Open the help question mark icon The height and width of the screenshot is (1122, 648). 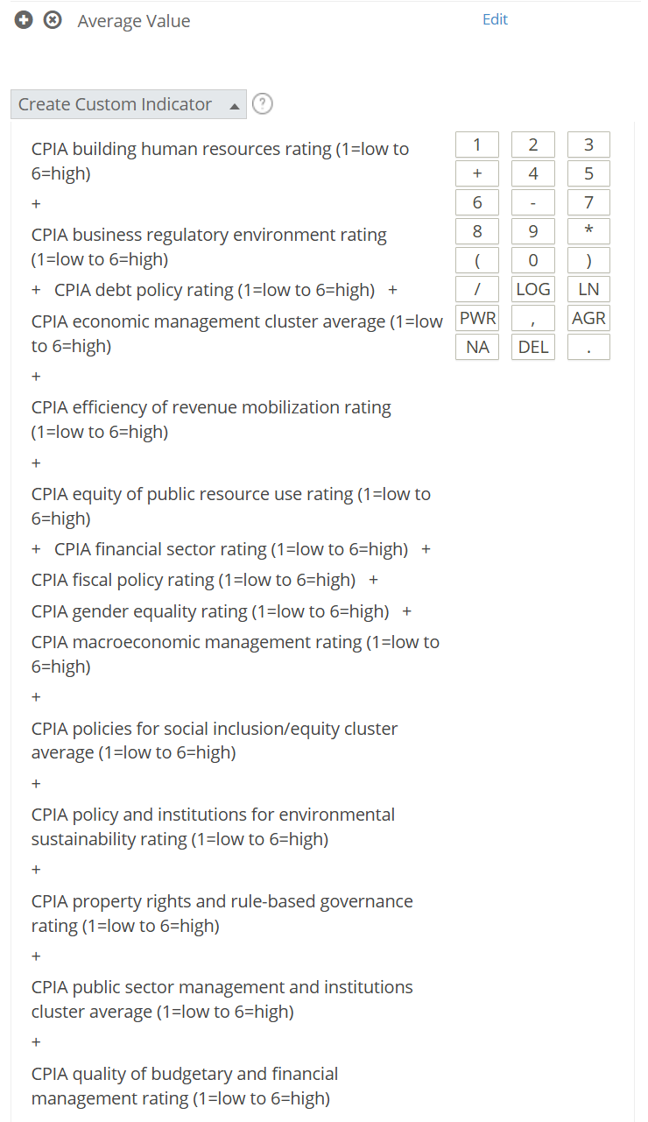263,104
